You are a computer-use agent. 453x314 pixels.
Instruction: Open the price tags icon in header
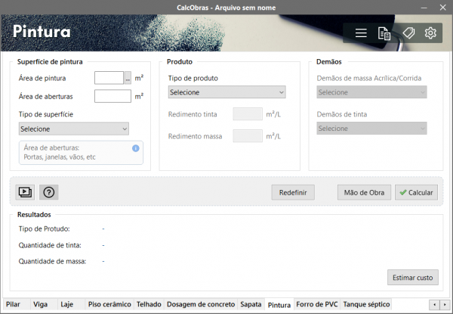click(408, 33)
